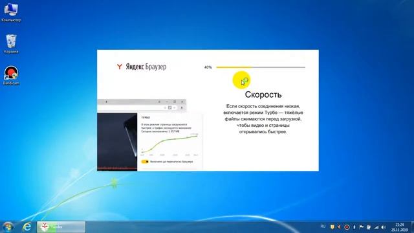
Task: Click the Яндекс Браузер logo in the installer
Action: coord(142,67)
